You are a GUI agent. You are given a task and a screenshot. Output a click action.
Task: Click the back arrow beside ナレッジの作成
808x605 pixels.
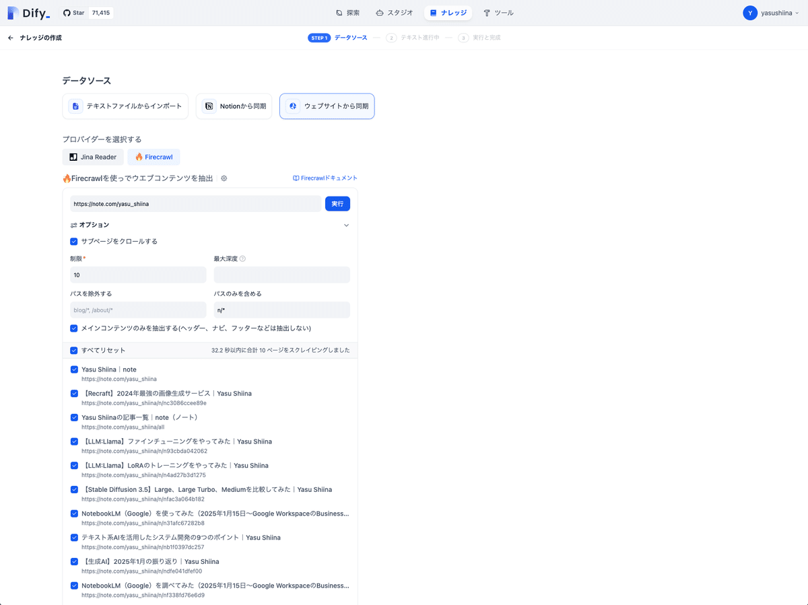tap(11, 38)
